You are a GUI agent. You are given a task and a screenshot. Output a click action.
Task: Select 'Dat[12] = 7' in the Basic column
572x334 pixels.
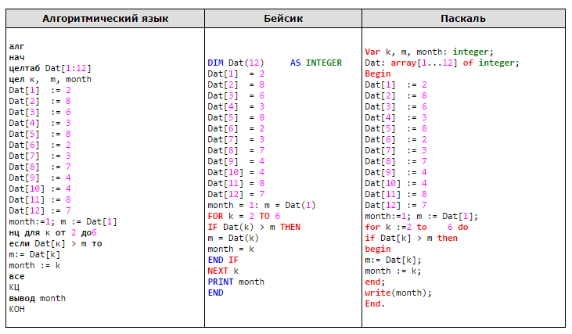coord(236,194)
